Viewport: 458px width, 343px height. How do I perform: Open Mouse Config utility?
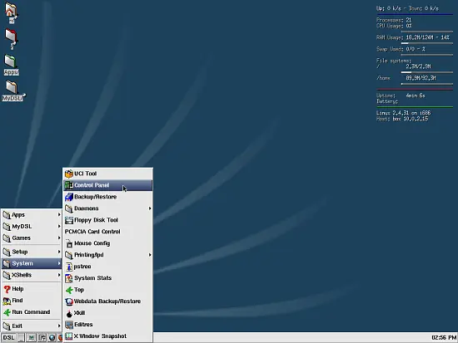107,243
